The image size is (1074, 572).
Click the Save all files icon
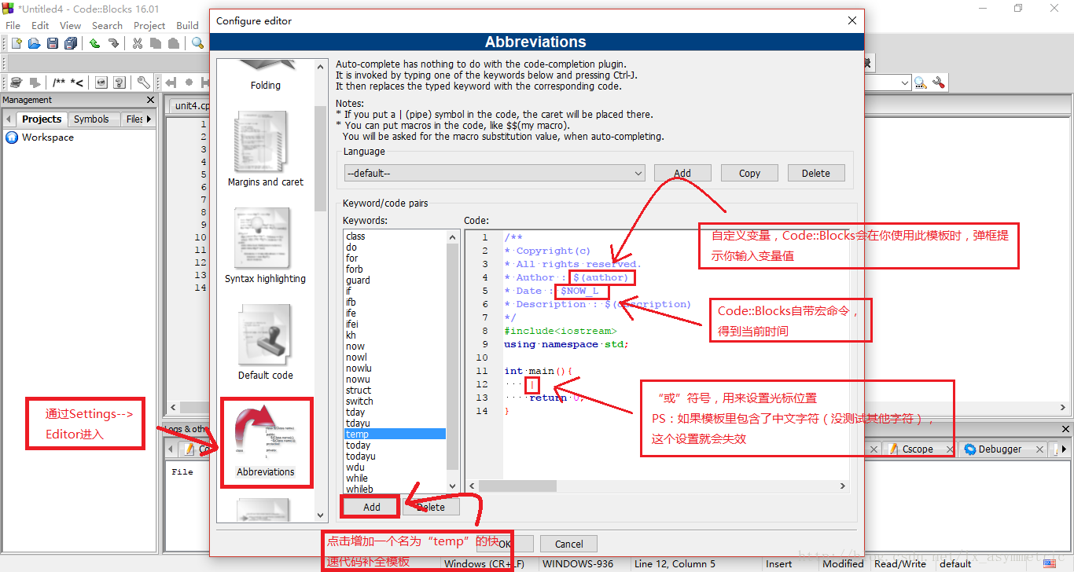coord(70,43)
